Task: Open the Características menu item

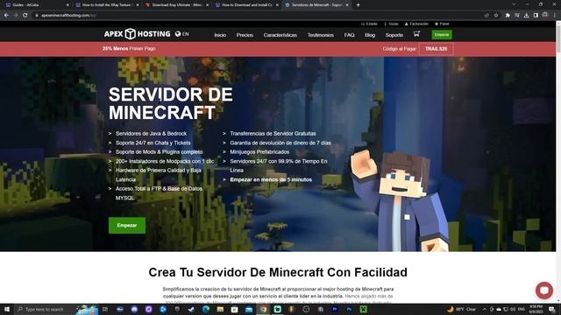Action: tap(280, 35)
